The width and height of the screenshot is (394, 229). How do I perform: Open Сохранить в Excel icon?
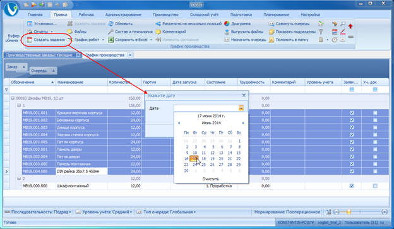[x=111, y=40]
